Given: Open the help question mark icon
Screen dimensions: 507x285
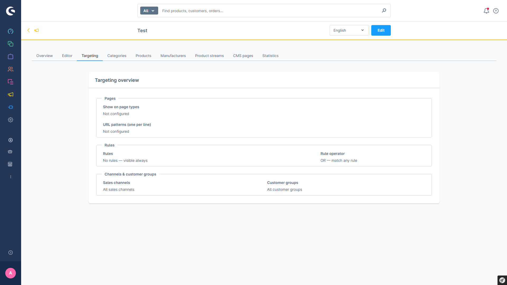Looking at the screenshot, I should (496, 11).
